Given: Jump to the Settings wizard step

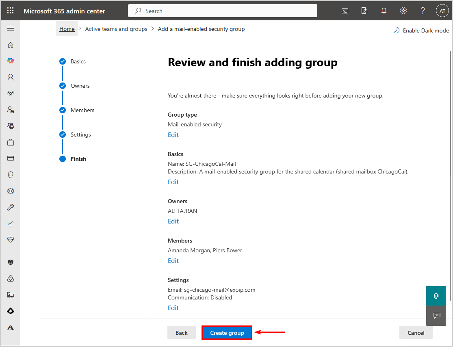Looking at the screenshot, I should [x=80, y=134].
